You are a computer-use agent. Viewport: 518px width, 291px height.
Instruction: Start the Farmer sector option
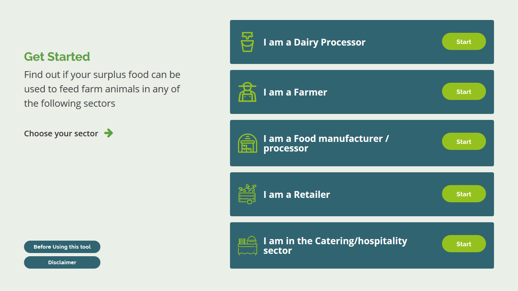(x=464, y=92)
